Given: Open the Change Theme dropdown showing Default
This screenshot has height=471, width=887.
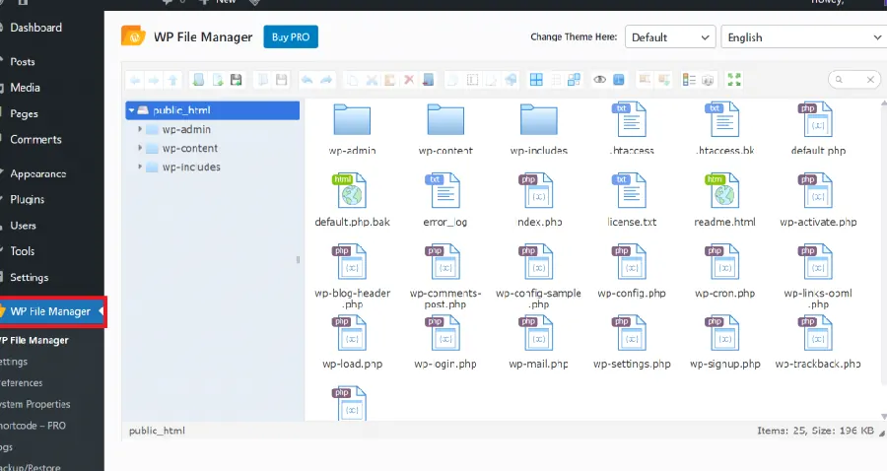Looking at the screenshot, I should click(x=670, y=37).
